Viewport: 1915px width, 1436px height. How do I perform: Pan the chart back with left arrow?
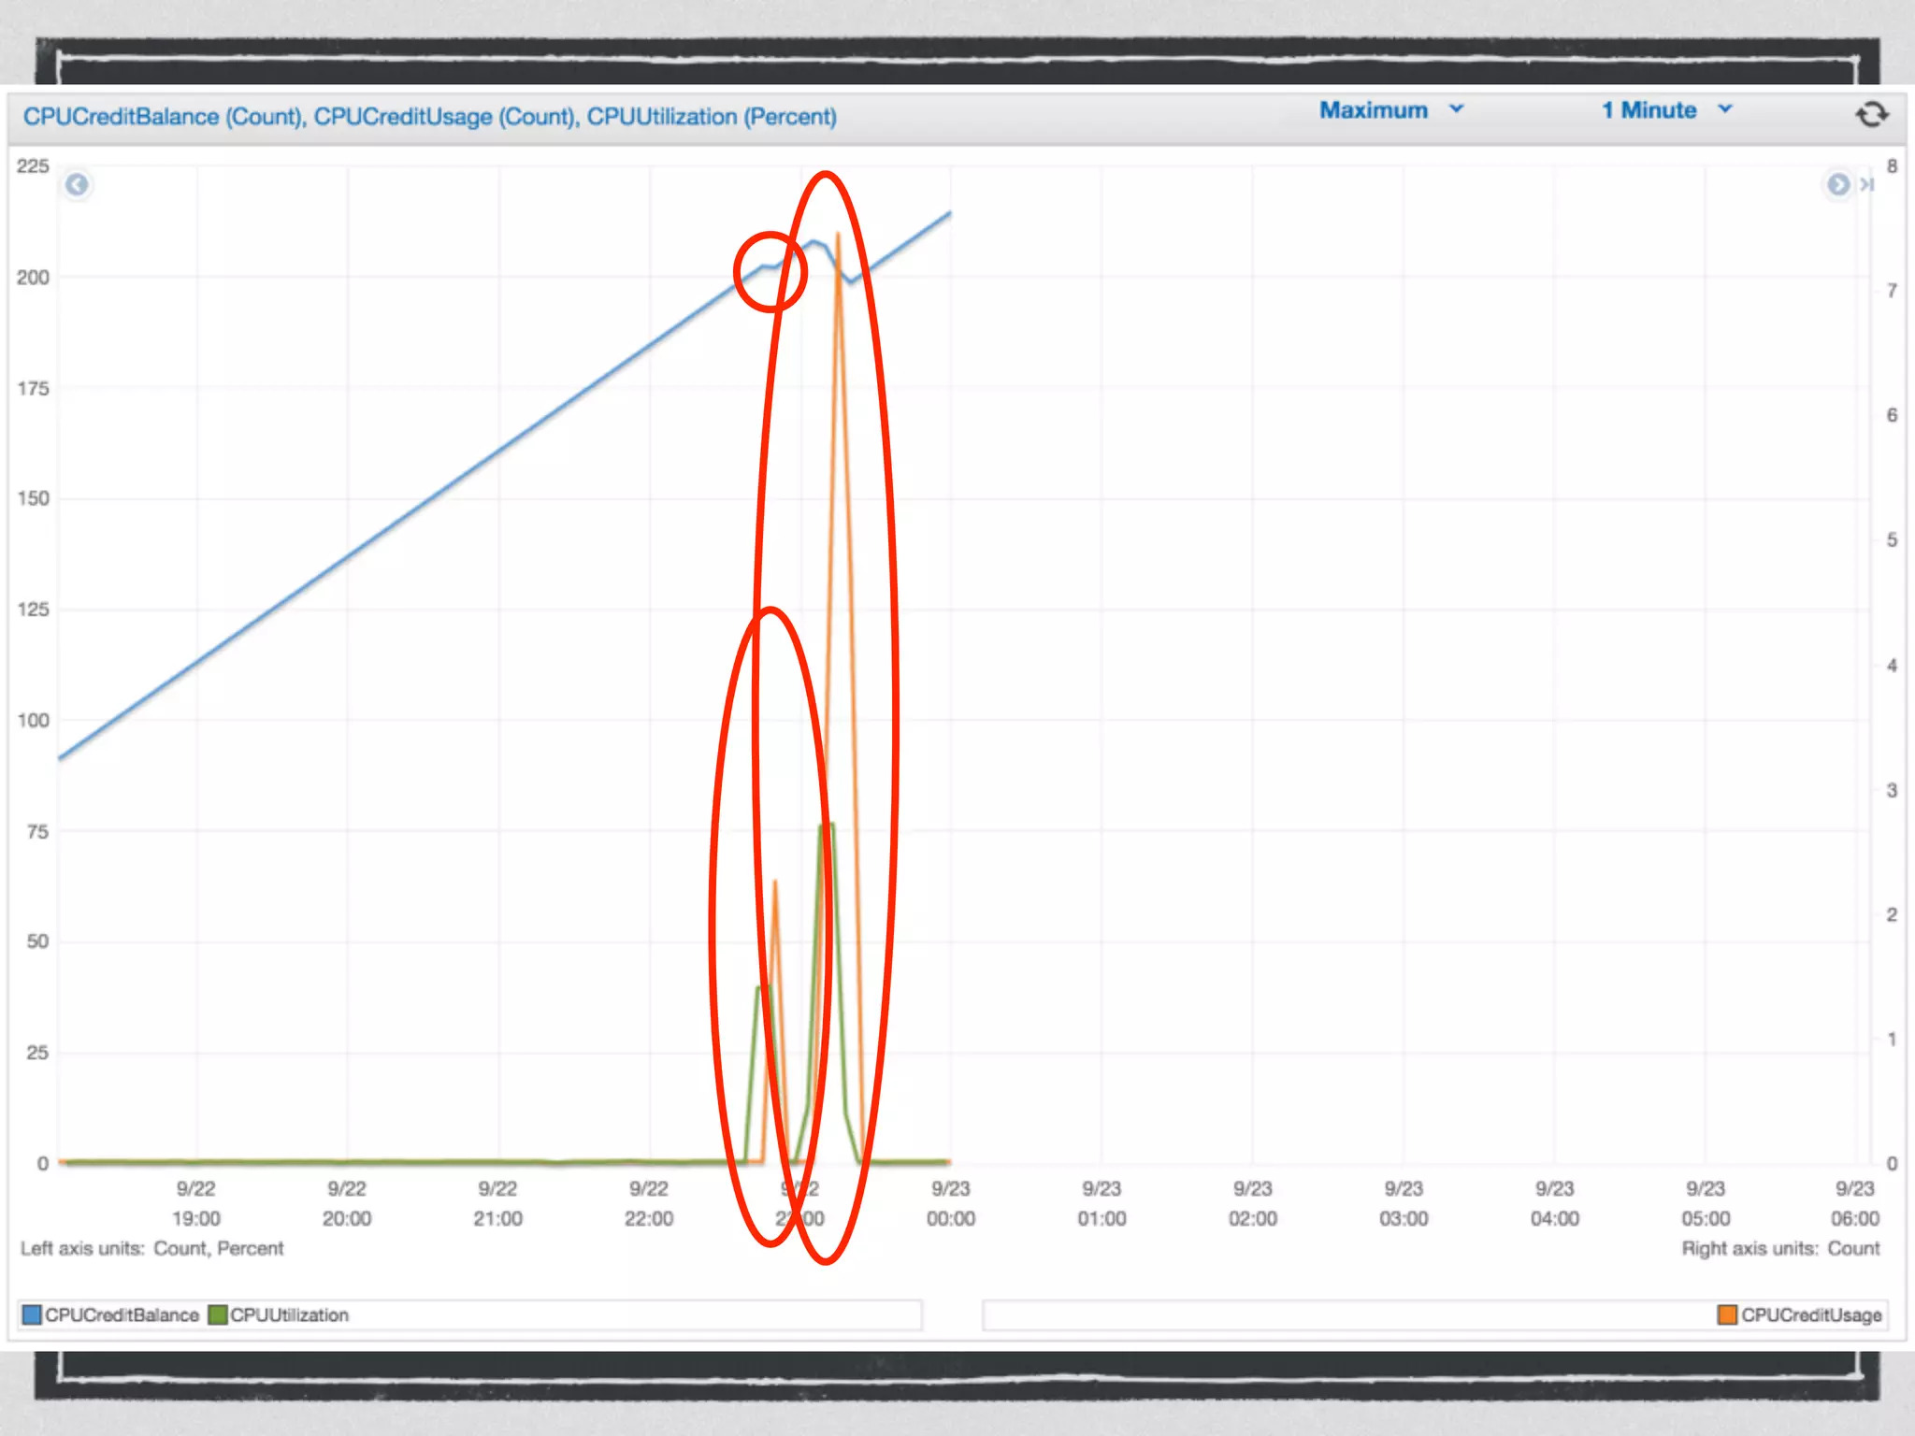(78, 185)
